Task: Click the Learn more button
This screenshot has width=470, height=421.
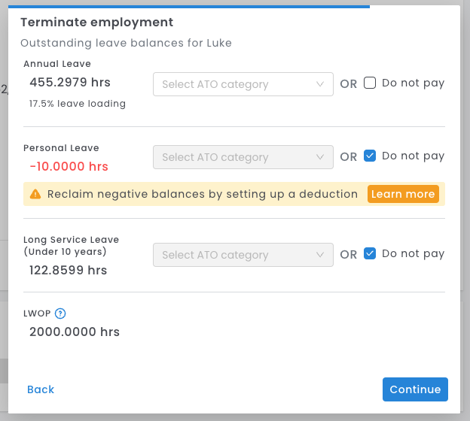Action: tap(403, 194)
